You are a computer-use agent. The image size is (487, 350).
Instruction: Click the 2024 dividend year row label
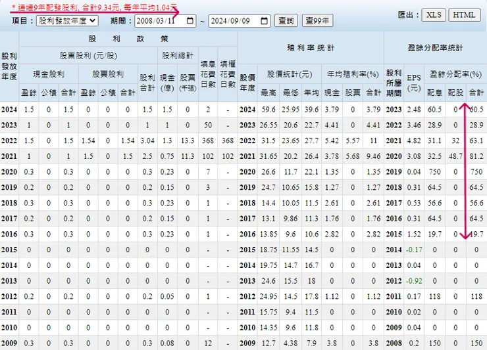pyautogui.click(x=9, y=110)
